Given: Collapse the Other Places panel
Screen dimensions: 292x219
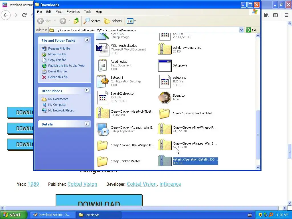Looking at the screenshot, I should (87, 90).
